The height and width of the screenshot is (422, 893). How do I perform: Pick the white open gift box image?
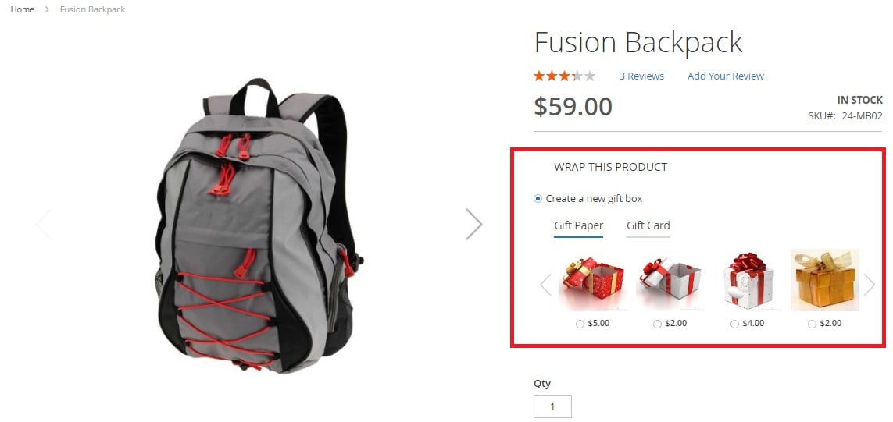670,282
